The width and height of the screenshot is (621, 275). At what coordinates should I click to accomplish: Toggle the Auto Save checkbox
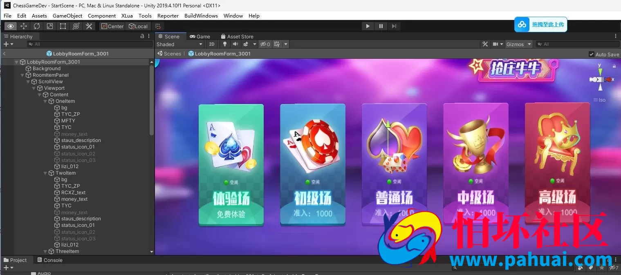[591, 54]
